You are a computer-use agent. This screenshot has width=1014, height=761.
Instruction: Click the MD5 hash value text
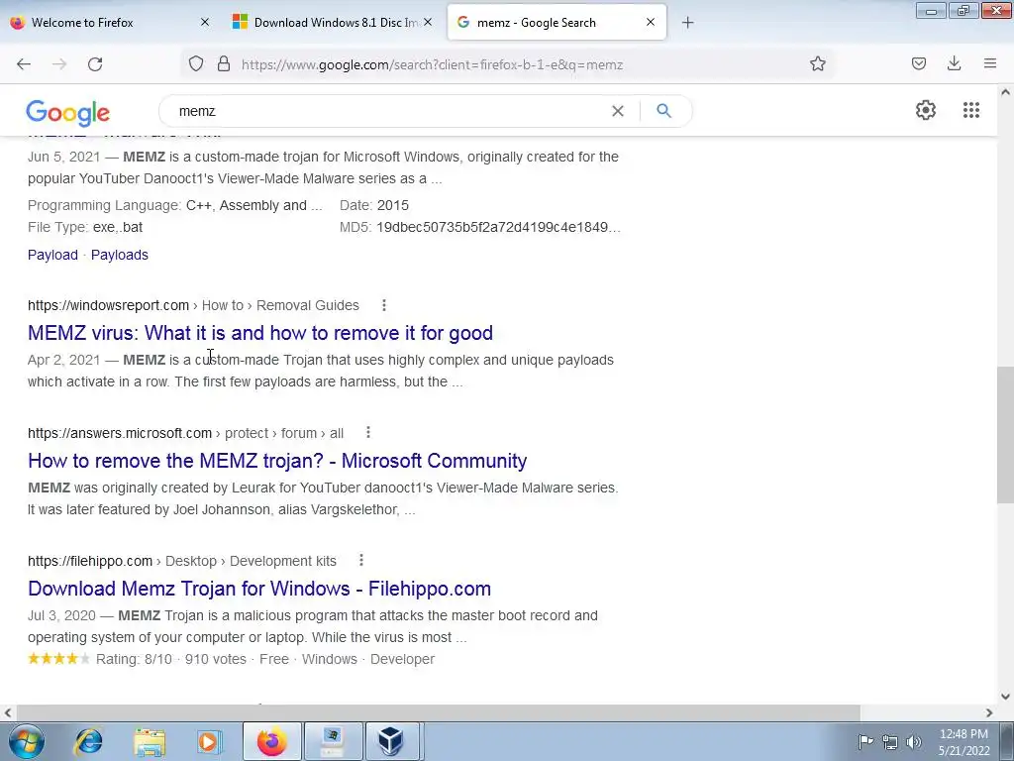tap(499, 227)
